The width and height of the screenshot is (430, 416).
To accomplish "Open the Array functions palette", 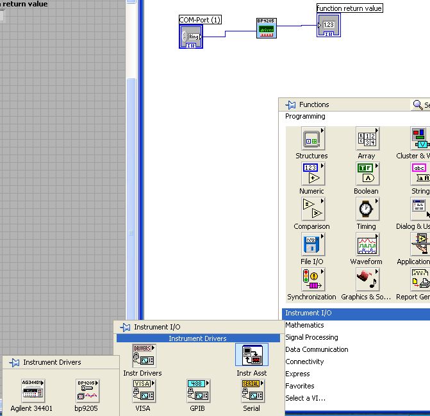I will 367,138.
